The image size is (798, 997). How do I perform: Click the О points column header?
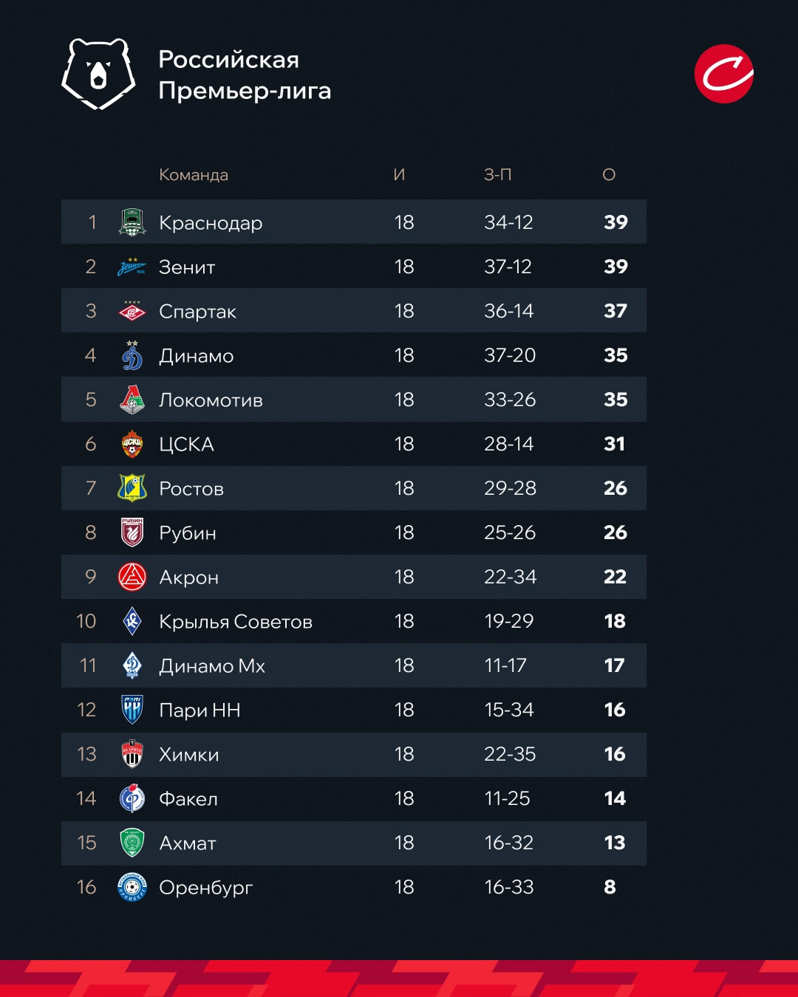tap(609, 175)
